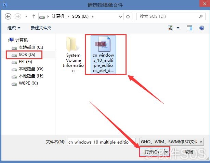This screenshot has height=163, width=210.
Task: Click the magnifier search icon
Action: click(200, 16)
